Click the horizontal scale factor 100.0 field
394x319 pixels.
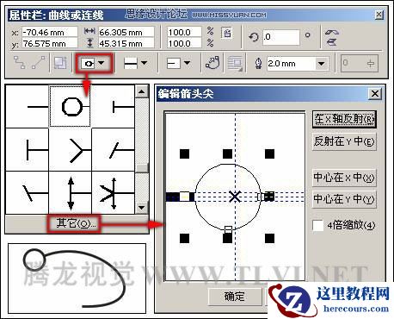pyautogui.click(x=184, y=32)
